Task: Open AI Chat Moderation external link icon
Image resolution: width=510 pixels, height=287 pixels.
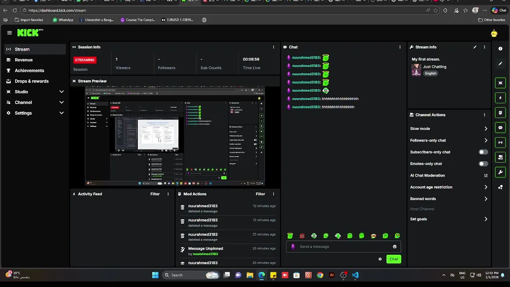Action: [x=486, y=175]
